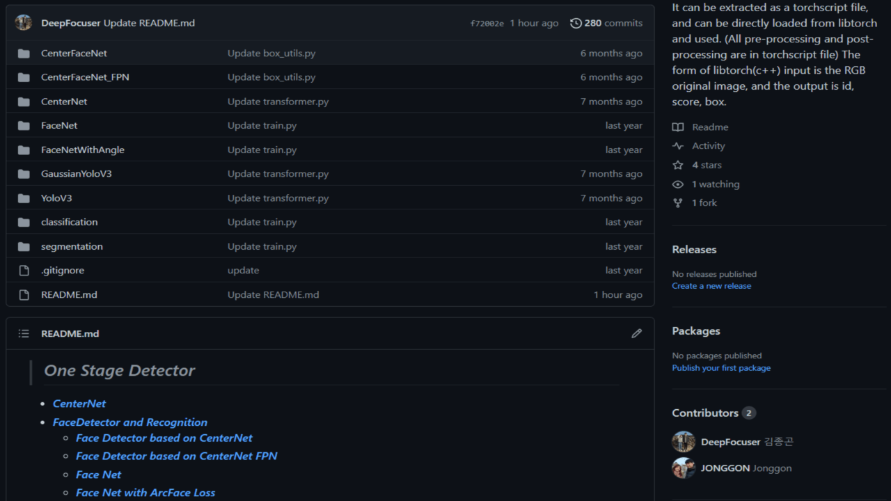
Task: Follow the CenterNet readme link
Action: pyautogui.click(x=79, y=404)
